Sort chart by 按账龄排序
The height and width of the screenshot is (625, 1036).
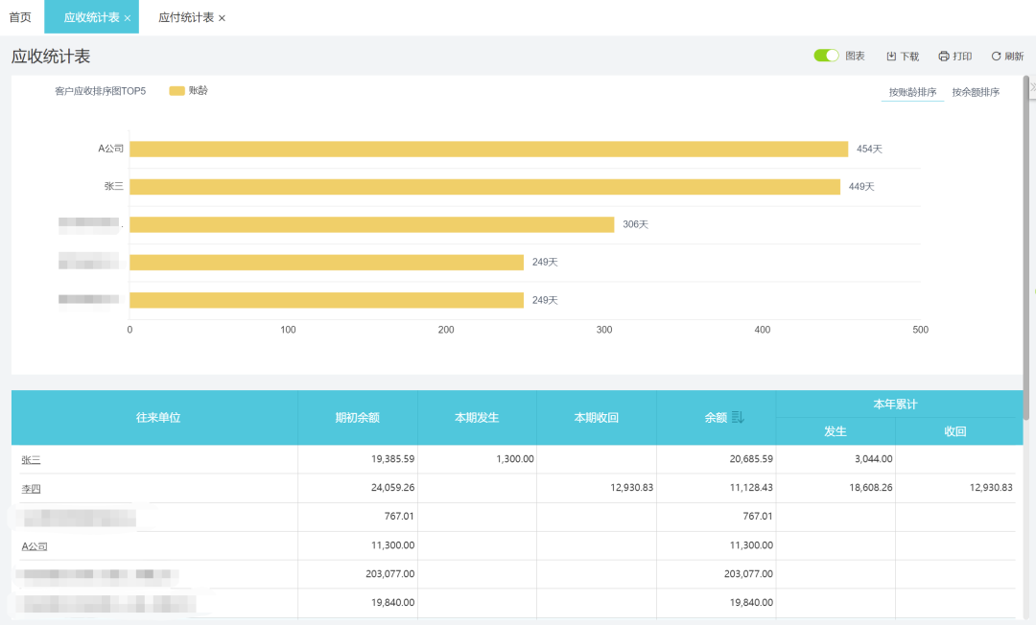(x=912, y=93)
